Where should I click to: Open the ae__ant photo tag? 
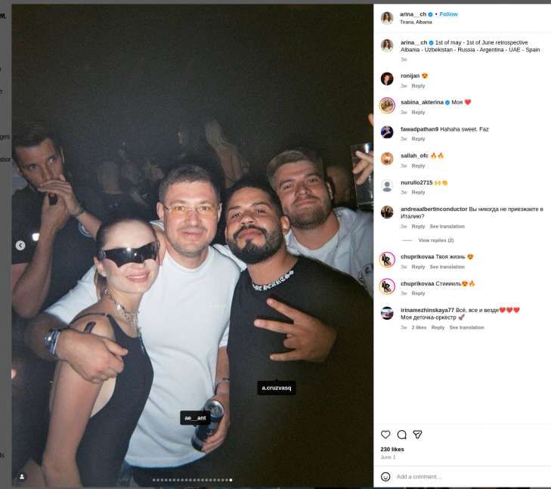tap(195, 418)
